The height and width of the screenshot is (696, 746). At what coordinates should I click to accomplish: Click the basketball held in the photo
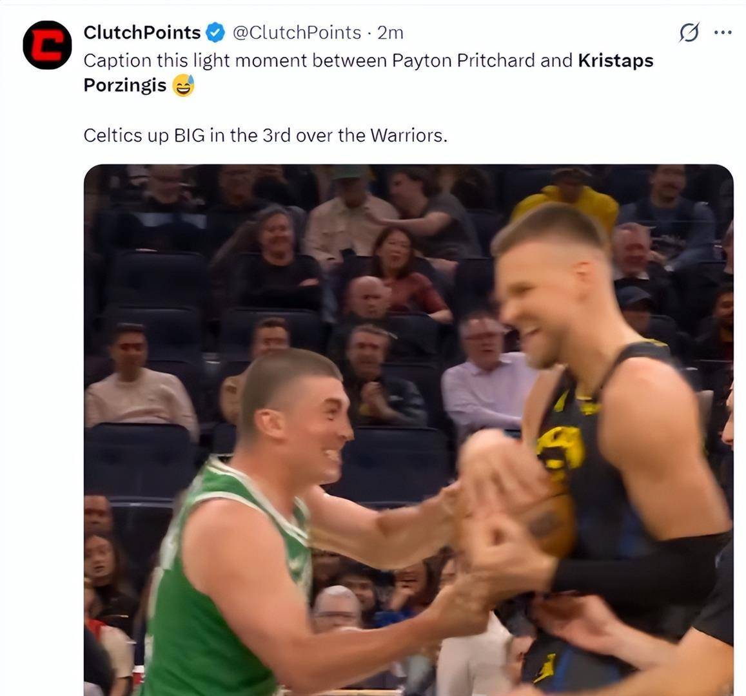552,523
